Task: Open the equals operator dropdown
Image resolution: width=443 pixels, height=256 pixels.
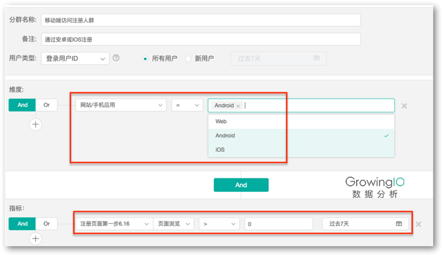Action: click(x=187, y=105)
